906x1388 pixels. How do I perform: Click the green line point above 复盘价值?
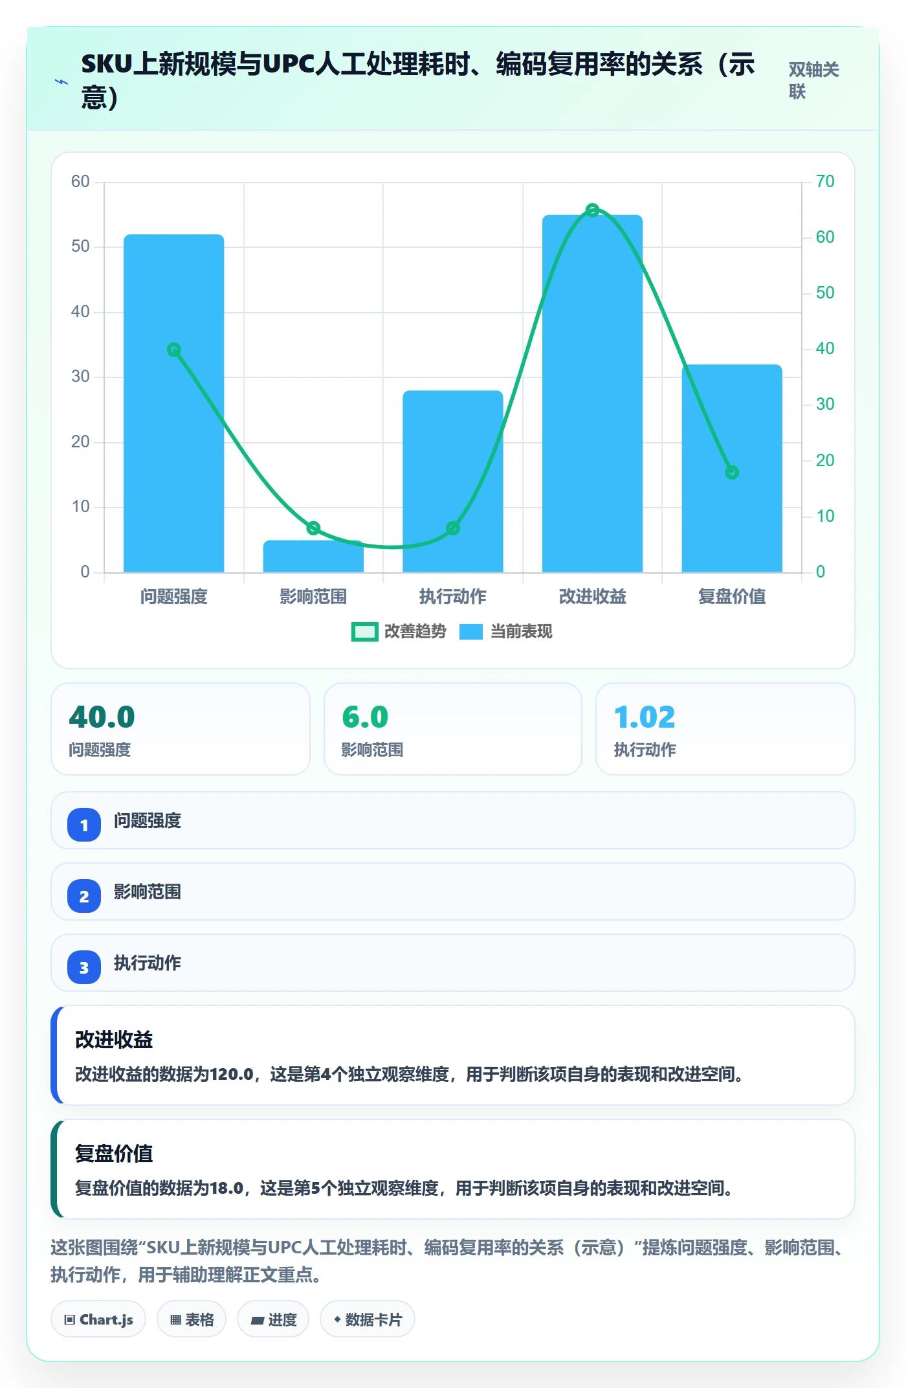[732, 473]
